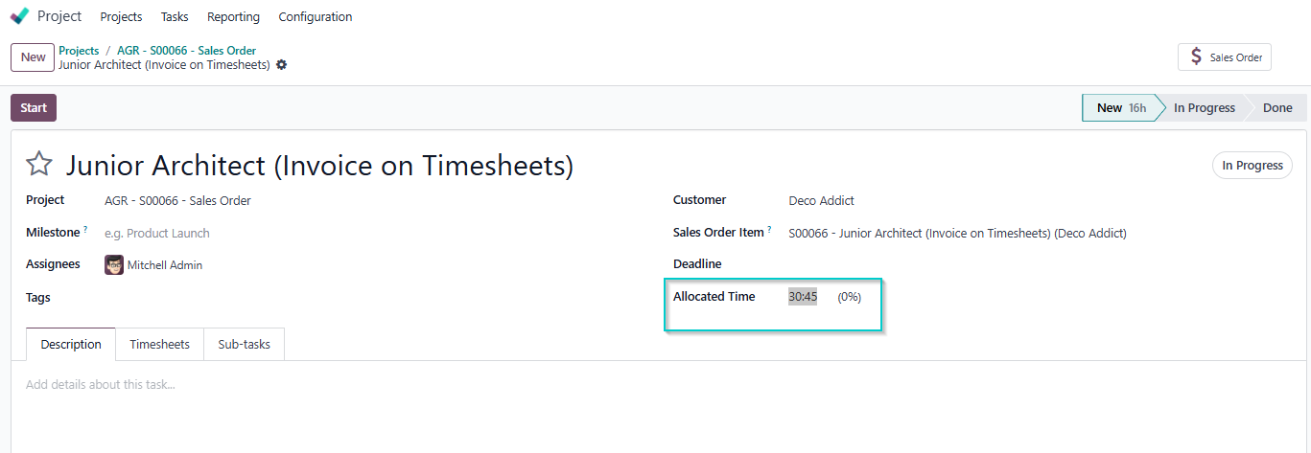The image size is (1311, 453).
Task: Click Mitchell Admin avatar in Assignees
Action: [114, 265]
